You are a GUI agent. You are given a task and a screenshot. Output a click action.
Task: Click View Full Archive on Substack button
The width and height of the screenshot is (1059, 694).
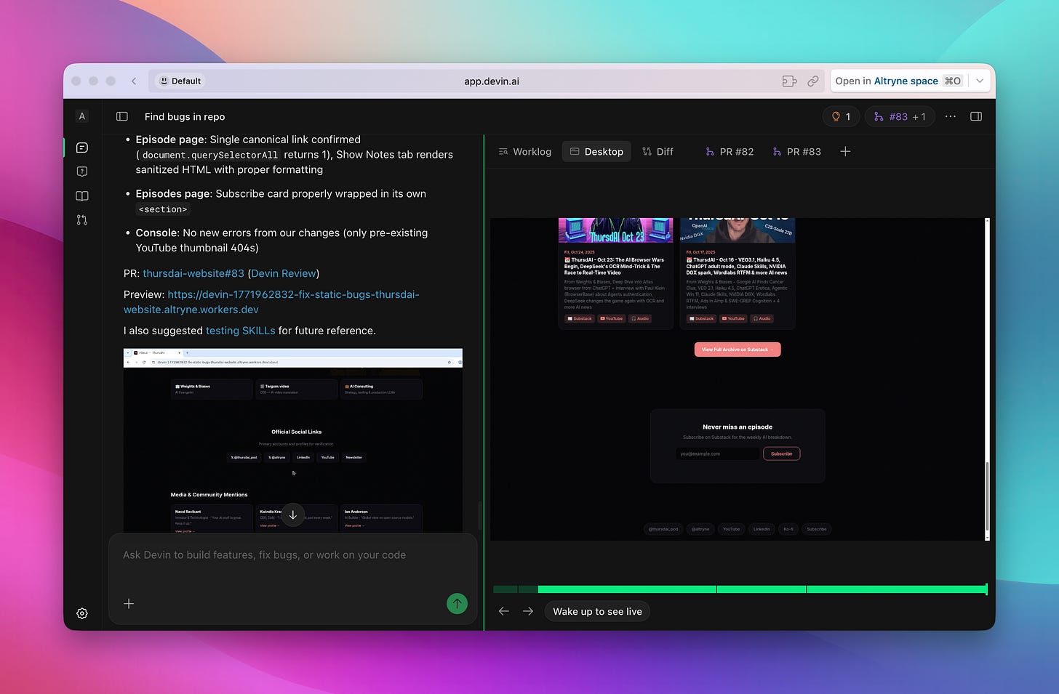coord(738,350)
